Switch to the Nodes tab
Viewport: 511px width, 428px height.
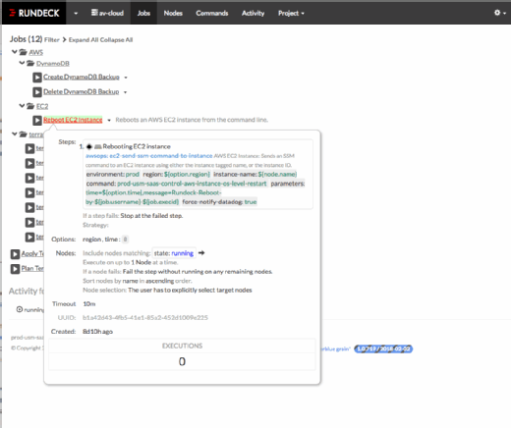[x=173, y=13]
